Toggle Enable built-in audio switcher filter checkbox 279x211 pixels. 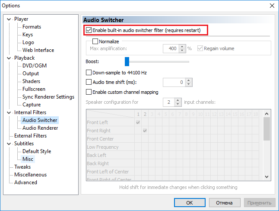(x=89, y=30)
